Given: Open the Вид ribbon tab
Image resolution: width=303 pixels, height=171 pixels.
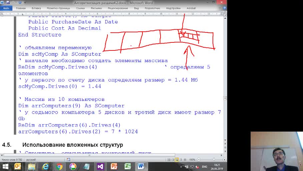Looking at the screenshot, I should point(136,8).
